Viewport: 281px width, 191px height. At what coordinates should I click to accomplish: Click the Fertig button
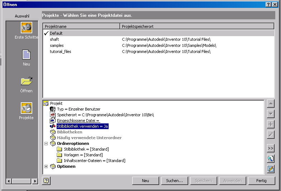pyautogui.click(x=262, y=181)
